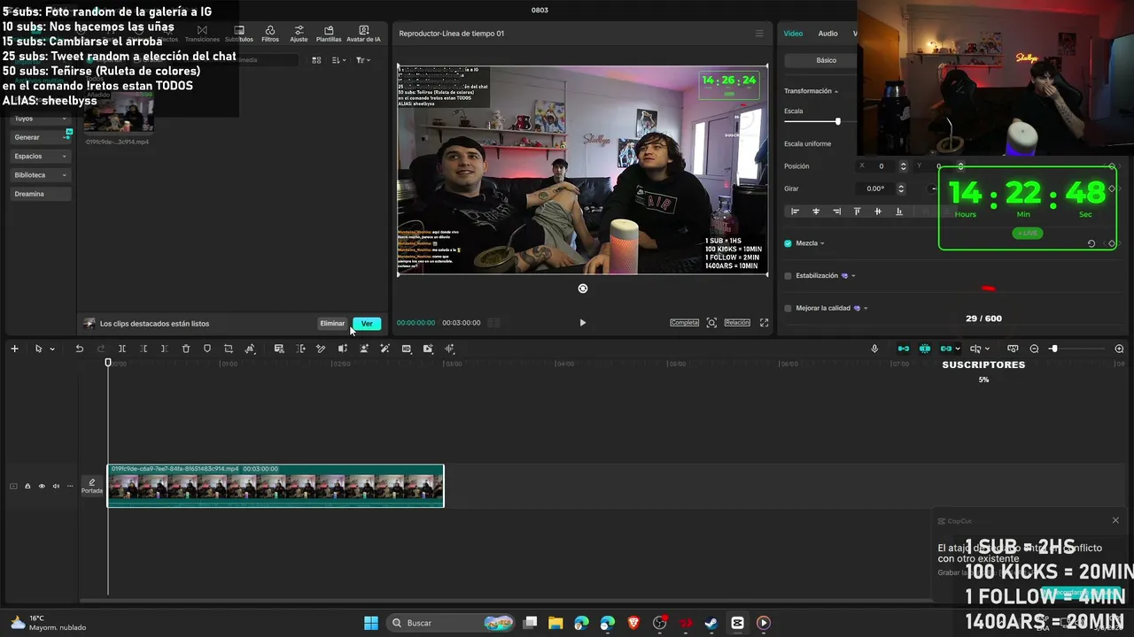Mute the video track audio

click(x=56, y=486)
